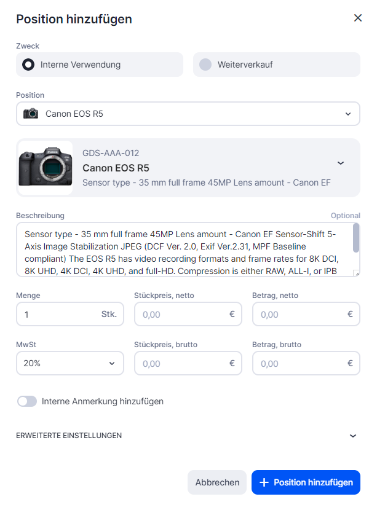The height and width of the screenshot is (510, 377).
Task: Click the Menge quantity input field
Action: 58,314
